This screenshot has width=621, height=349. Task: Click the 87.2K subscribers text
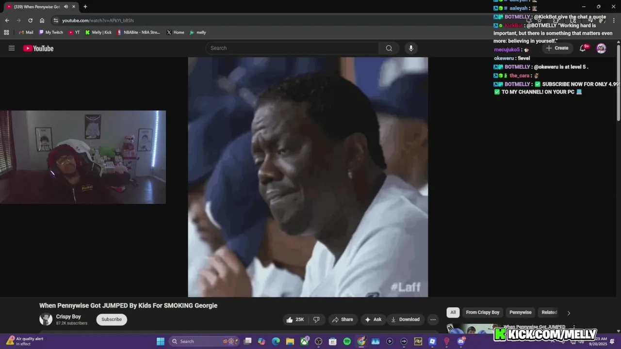click(x=72, y=323)
